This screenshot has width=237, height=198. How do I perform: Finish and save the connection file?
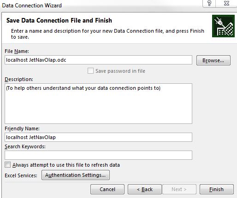coord(217,189)
